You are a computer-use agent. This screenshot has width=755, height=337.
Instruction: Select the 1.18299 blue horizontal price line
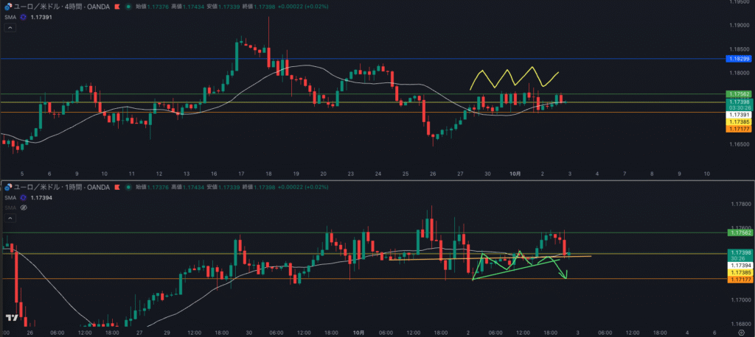click(369, 58)
